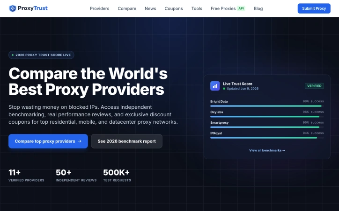339x211 pixels.
Task: Open Free Proxies nav item
Action: pyautogui.click(x=223, y=8)
